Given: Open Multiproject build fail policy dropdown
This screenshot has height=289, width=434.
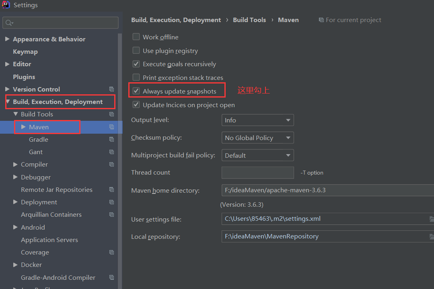Looking at the screenshot, I should point(258,155).
